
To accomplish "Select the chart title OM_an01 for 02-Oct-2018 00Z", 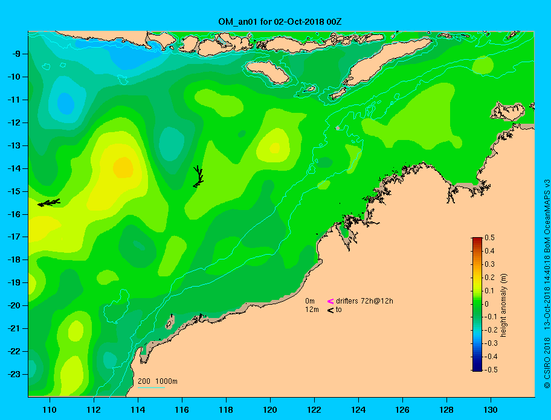I will 280,22.
